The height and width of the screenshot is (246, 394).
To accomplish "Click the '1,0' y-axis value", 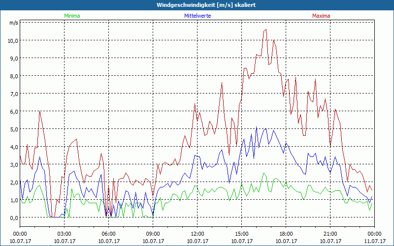I will (14, 200).
